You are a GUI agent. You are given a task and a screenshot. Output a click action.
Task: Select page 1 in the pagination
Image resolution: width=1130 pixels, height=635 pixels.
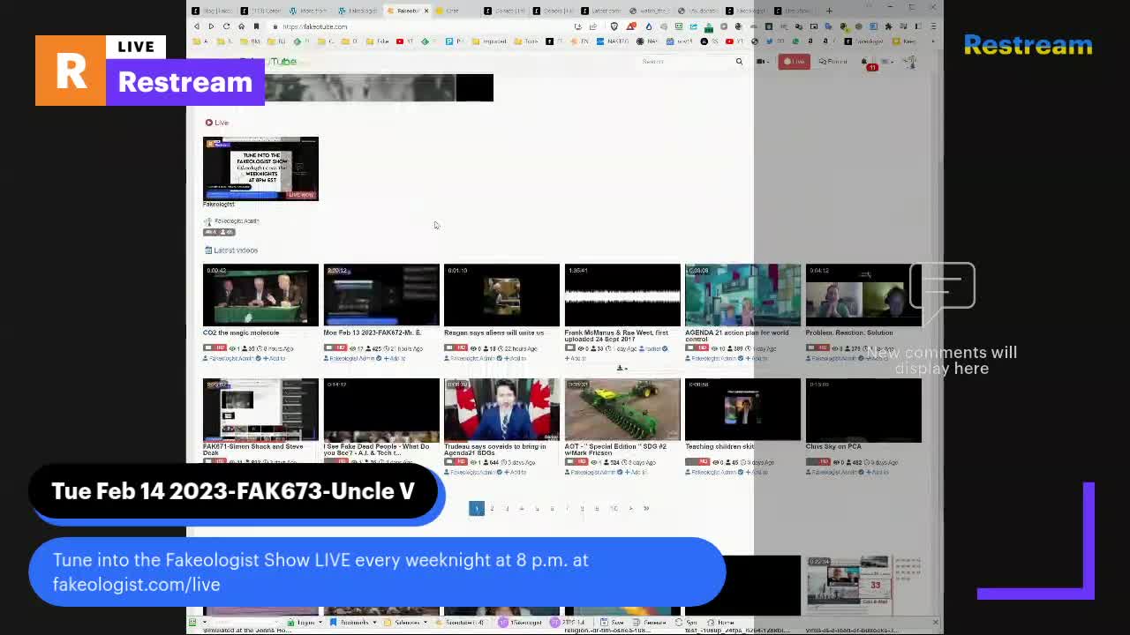tap(477, 508)
